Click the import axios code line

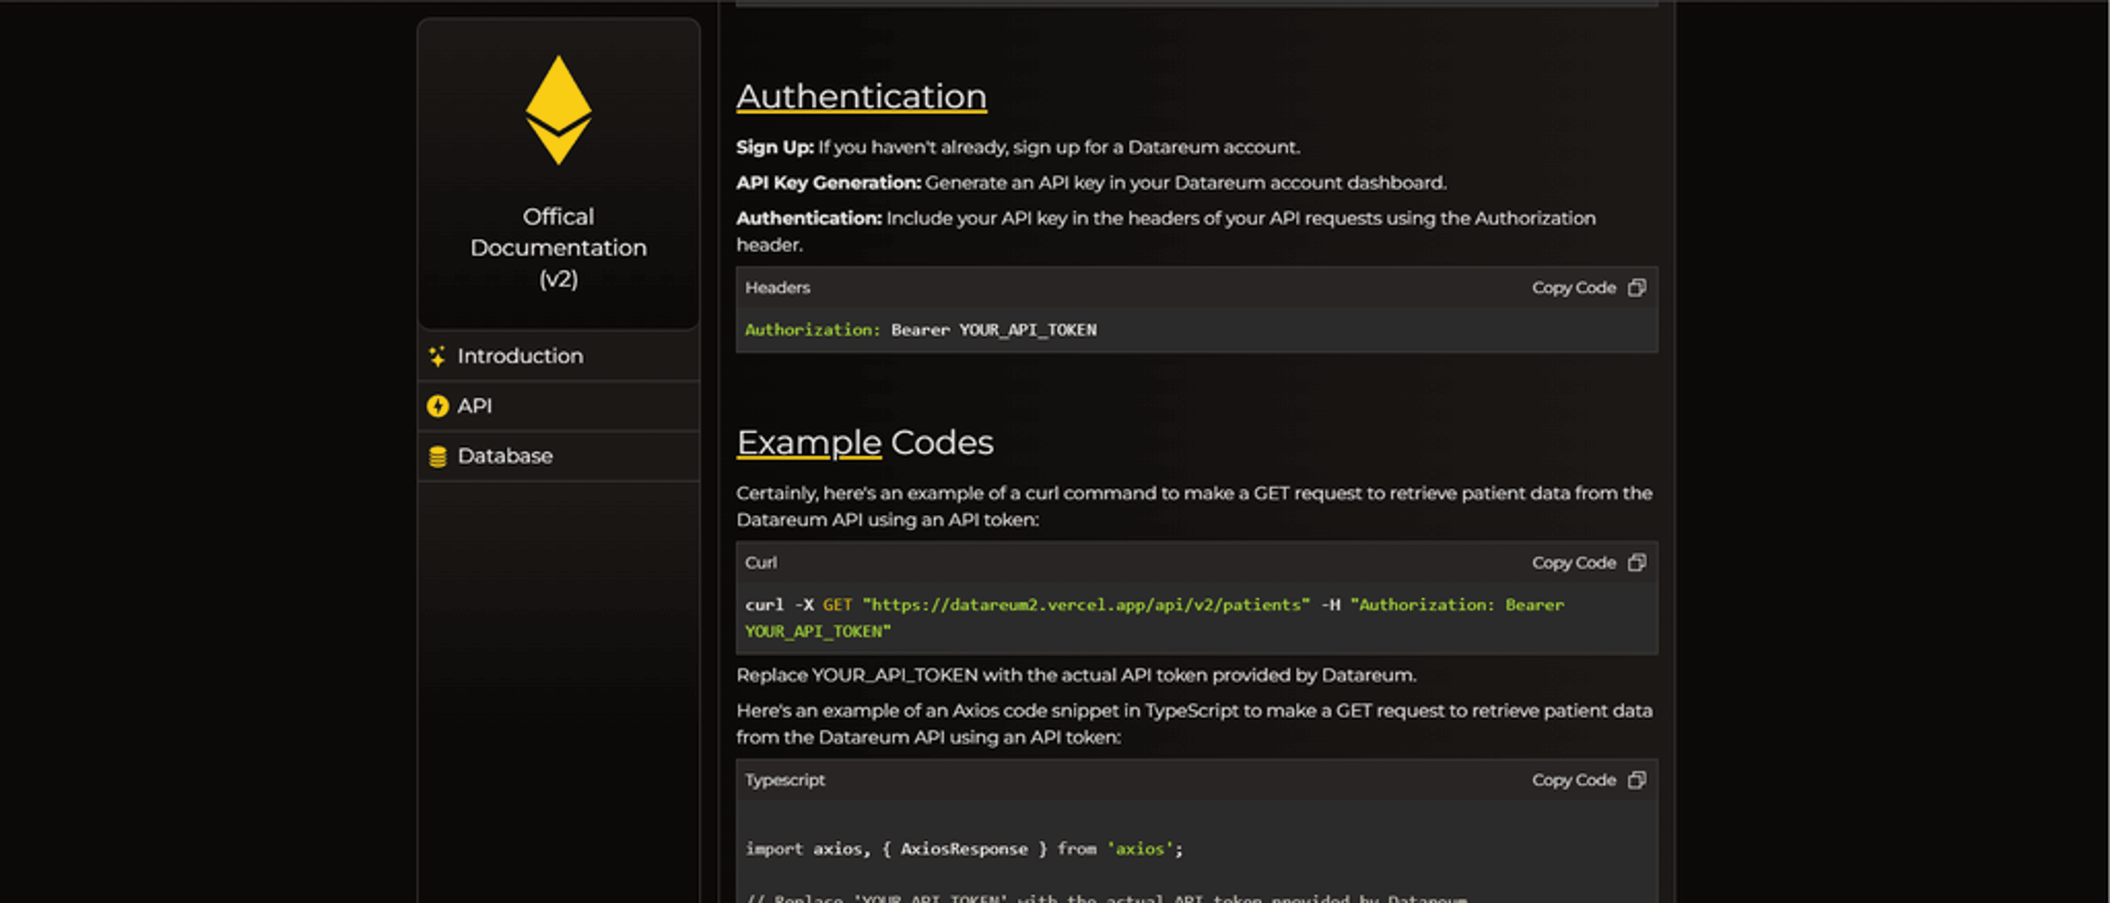coord(964,849)
